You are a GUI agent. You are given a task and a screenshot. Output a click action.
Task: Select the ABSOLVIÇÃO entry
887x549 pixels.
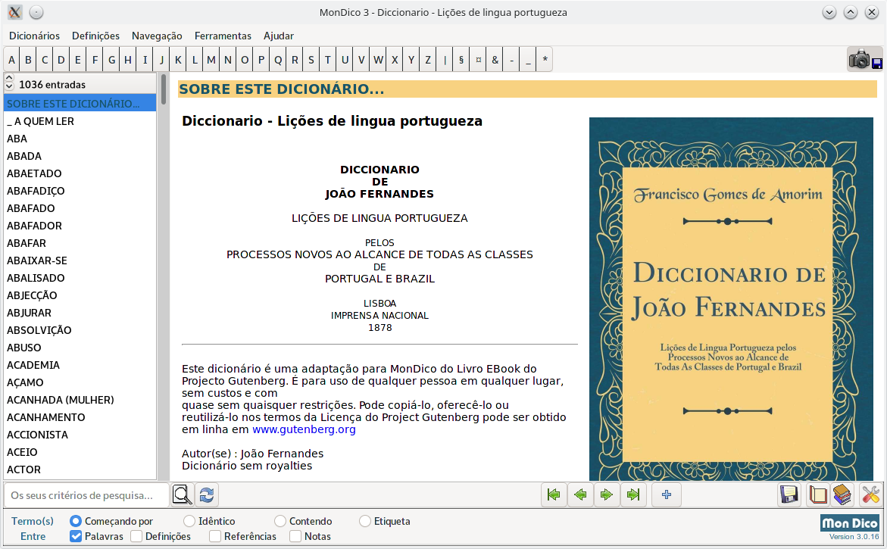click(80, 330)
